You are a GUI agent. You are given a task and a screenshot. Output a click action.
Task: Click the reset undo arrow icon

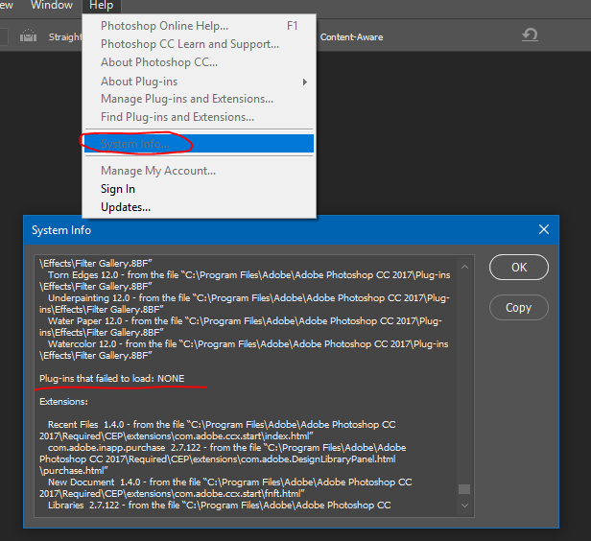pos(530,35)
